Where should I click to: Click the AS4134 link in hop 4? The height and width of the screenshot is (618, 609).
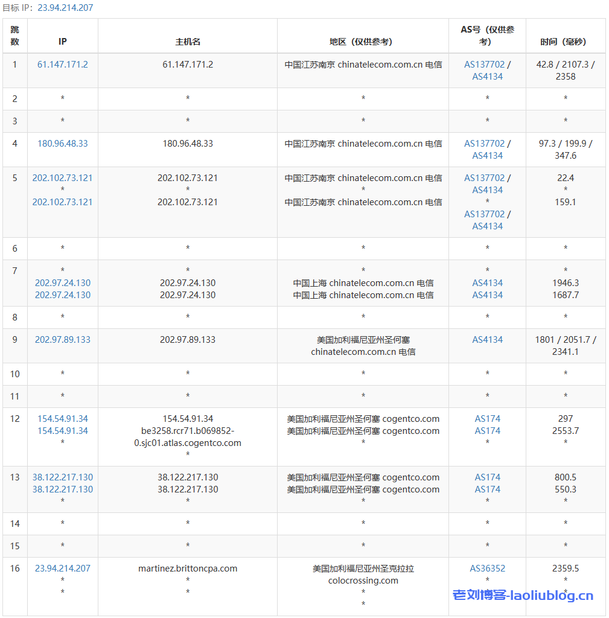click(486, 155)
